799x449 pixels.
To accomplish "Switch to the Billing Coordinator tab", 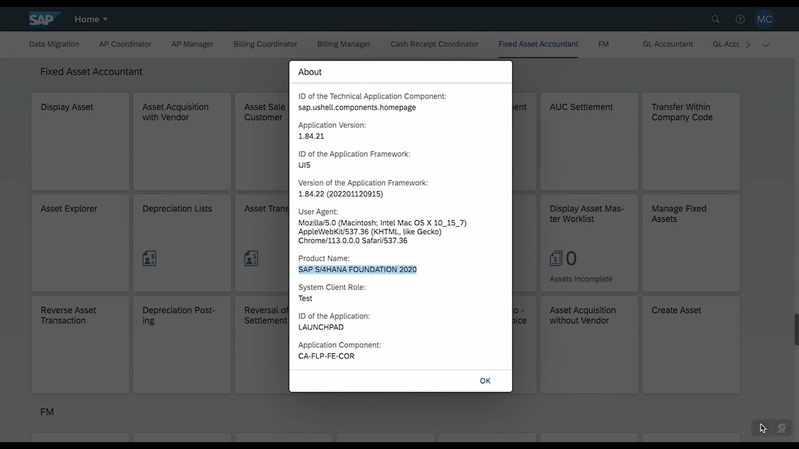I will (x=265, y=44).
